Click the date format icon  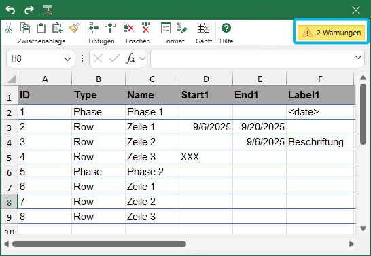click(166, 28)
